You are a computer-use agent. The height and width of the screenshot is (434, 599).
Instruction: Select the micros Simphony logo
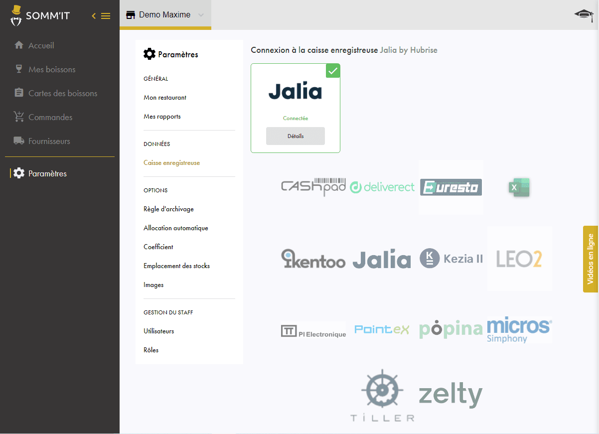coord(520,330)
